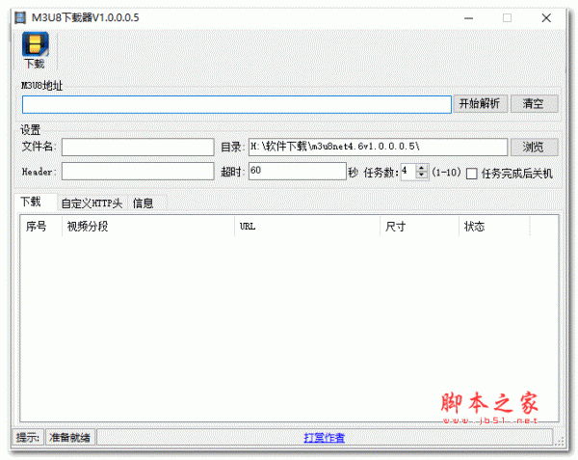
Task: Click the 尺寸 column header
Action: 419,226
